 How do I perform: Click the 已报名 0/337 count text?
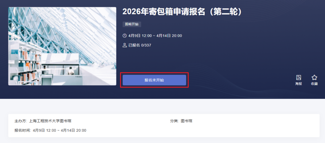140,45
